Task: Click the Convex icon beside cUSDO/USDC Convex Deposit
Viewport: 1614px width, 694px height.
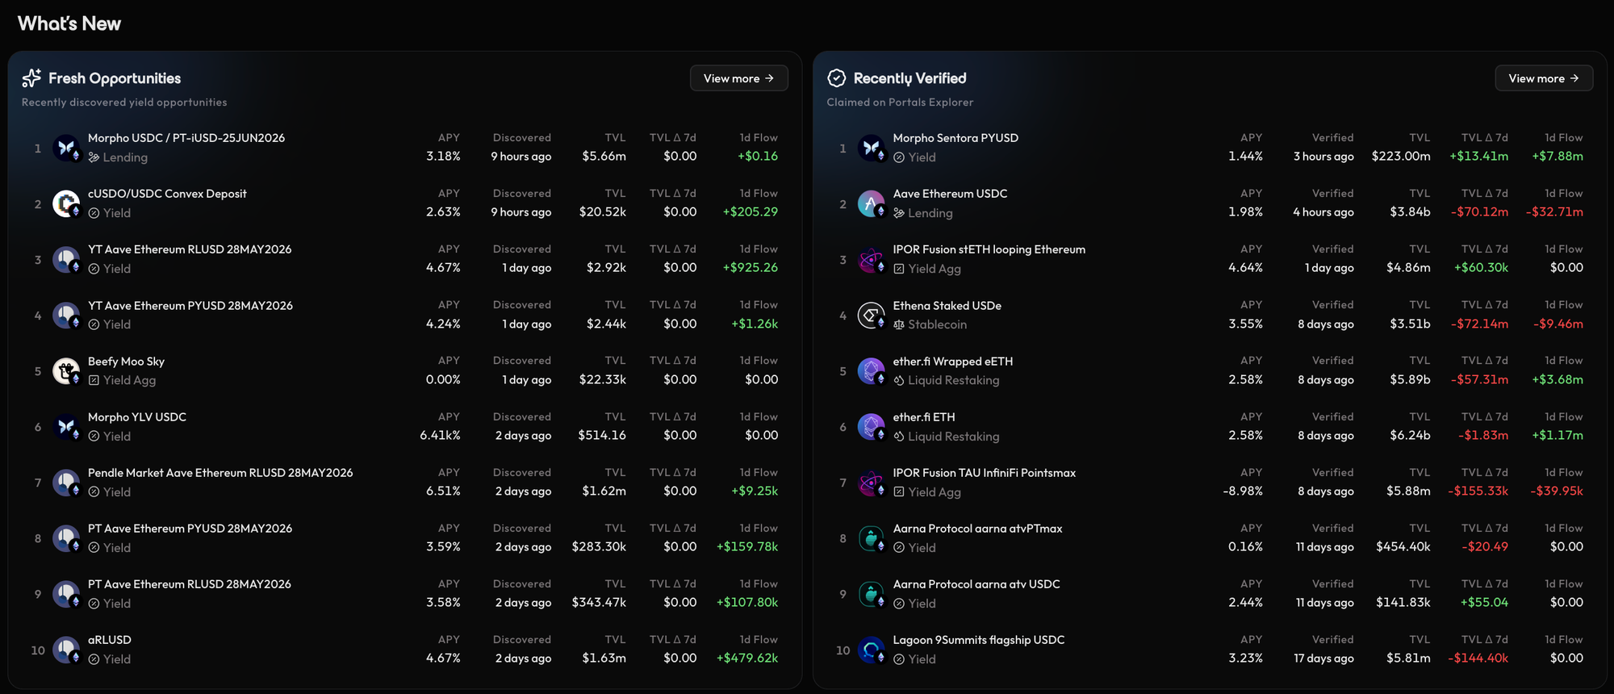Action: click(x=66, y=203)
